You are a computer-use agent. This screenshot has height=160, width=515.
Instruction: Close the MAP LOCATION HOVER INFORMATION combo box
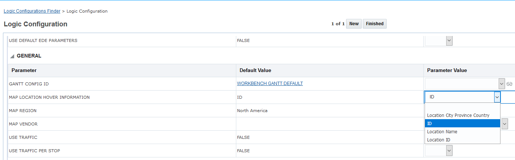[497, 97]
